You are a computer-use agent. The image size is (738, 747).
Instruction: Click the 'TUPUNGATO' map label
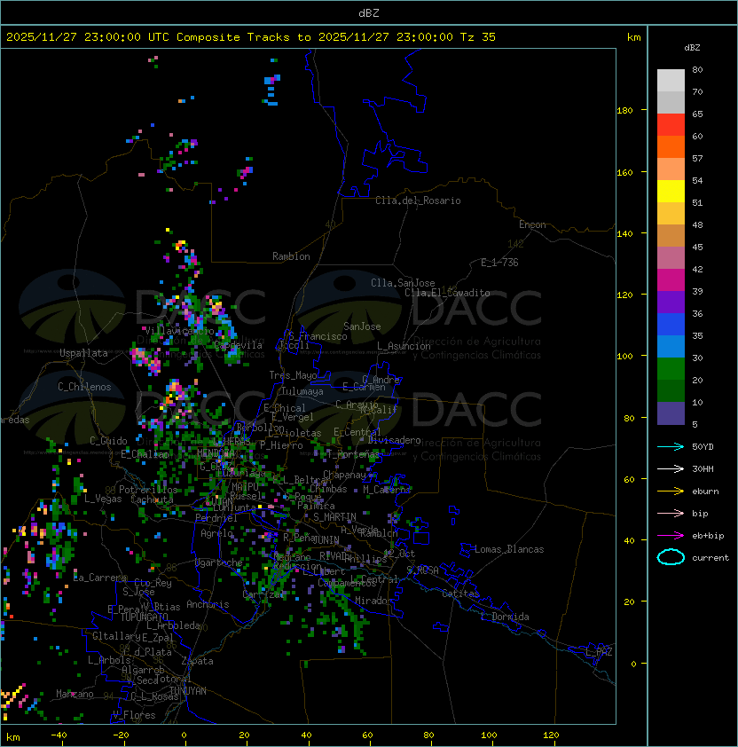(x=144, y=617)
